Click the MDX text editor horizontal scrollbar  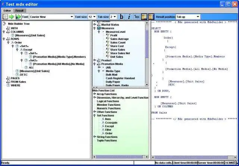click(194, 157)
